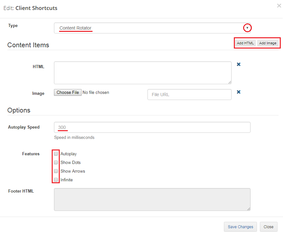Check the Show Arrows option
This screenshot has height=235, width=283.
click(x=56, y=171)
